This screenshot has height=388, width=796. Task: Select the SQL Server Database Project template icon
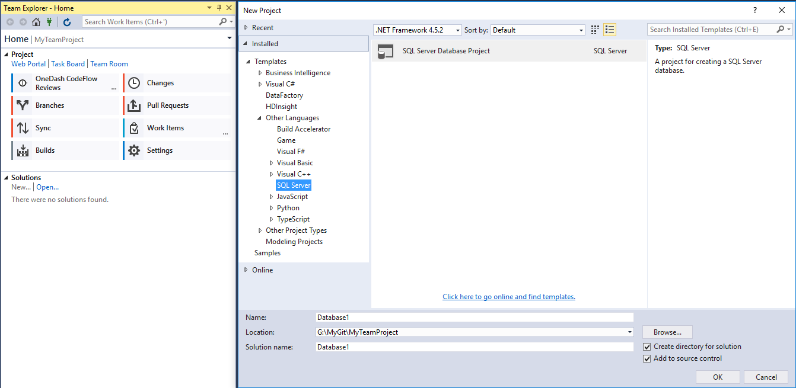click(386, 52)
